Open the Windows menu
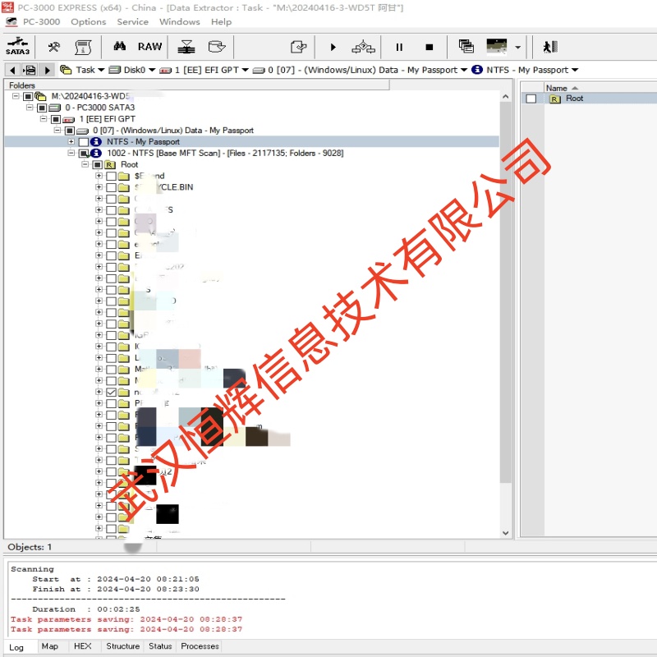This screenshot has width=657, height=657. pos(179,22)
